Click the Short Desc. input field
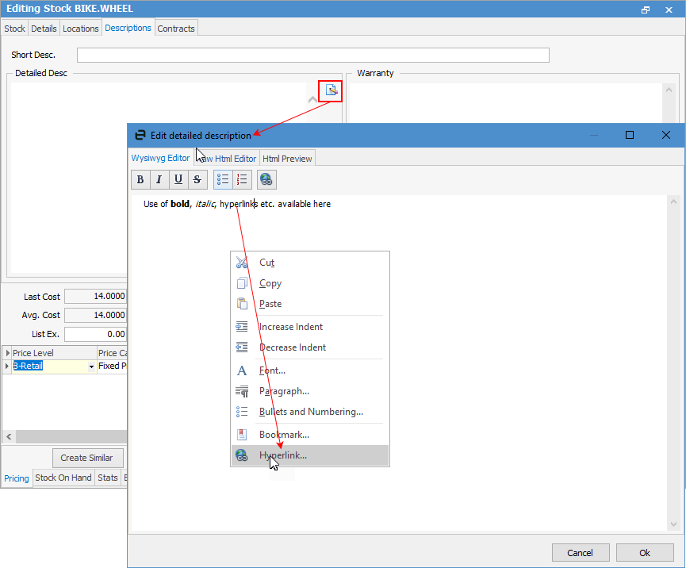Image resolution: width=686 pixels, height=568 pixels. (x=312, y=56)
